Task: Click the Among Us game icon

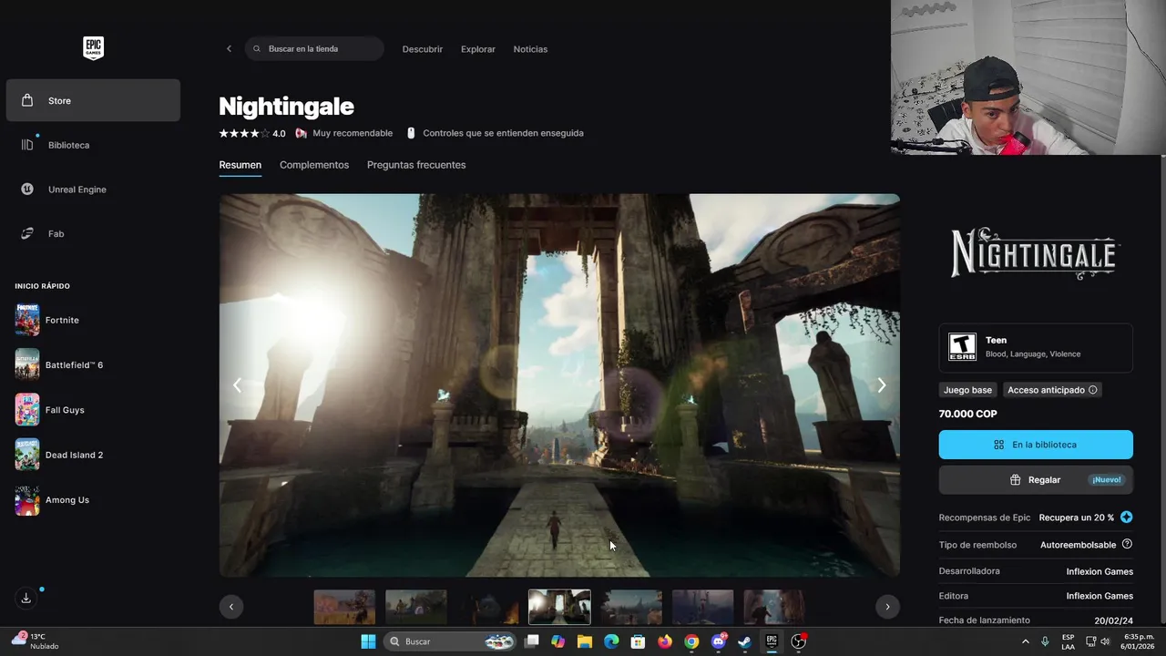Action: coord(27,499)
